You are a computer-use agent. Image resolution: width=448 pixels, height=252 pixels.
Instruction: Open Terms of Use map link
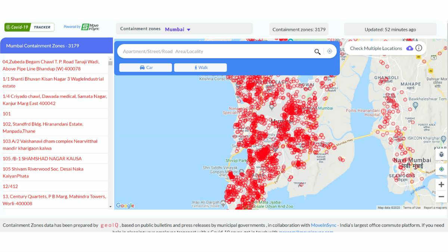click(411, 208)
